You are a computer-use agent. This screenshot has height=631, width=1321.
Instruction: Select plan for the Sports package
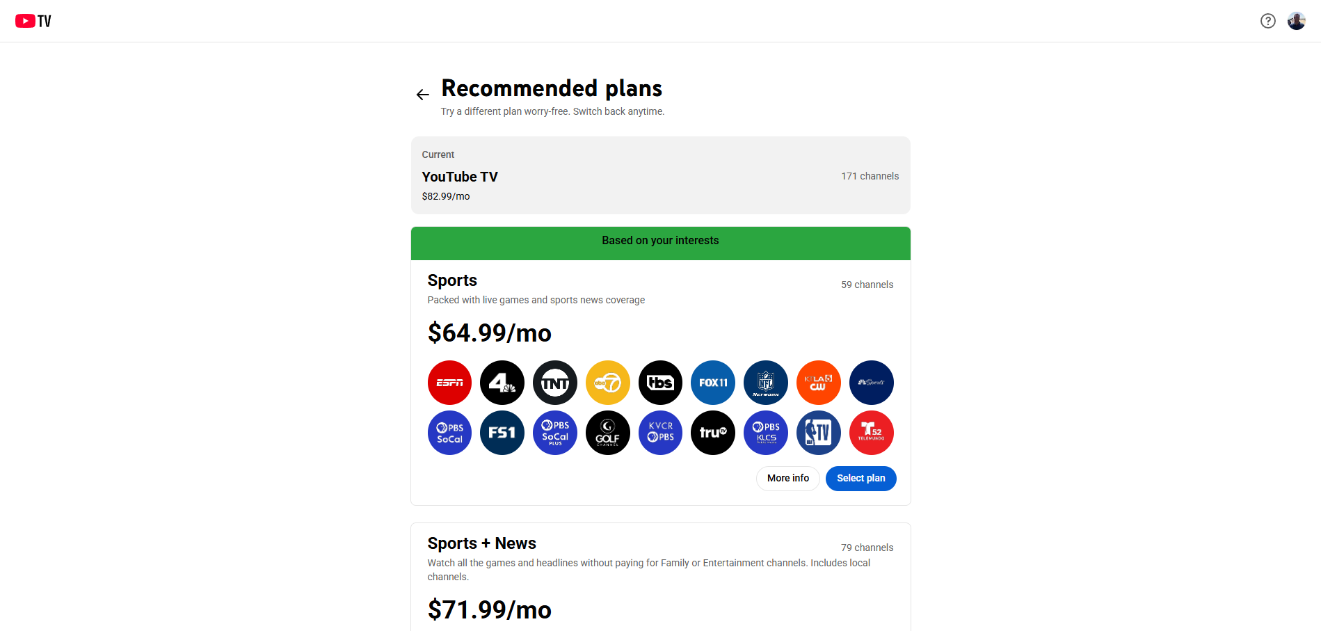click(860, 479)
